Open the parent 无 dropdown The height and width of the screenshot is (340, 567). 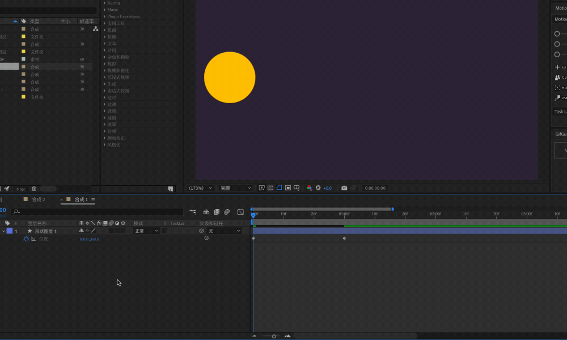tap(224, 231)
